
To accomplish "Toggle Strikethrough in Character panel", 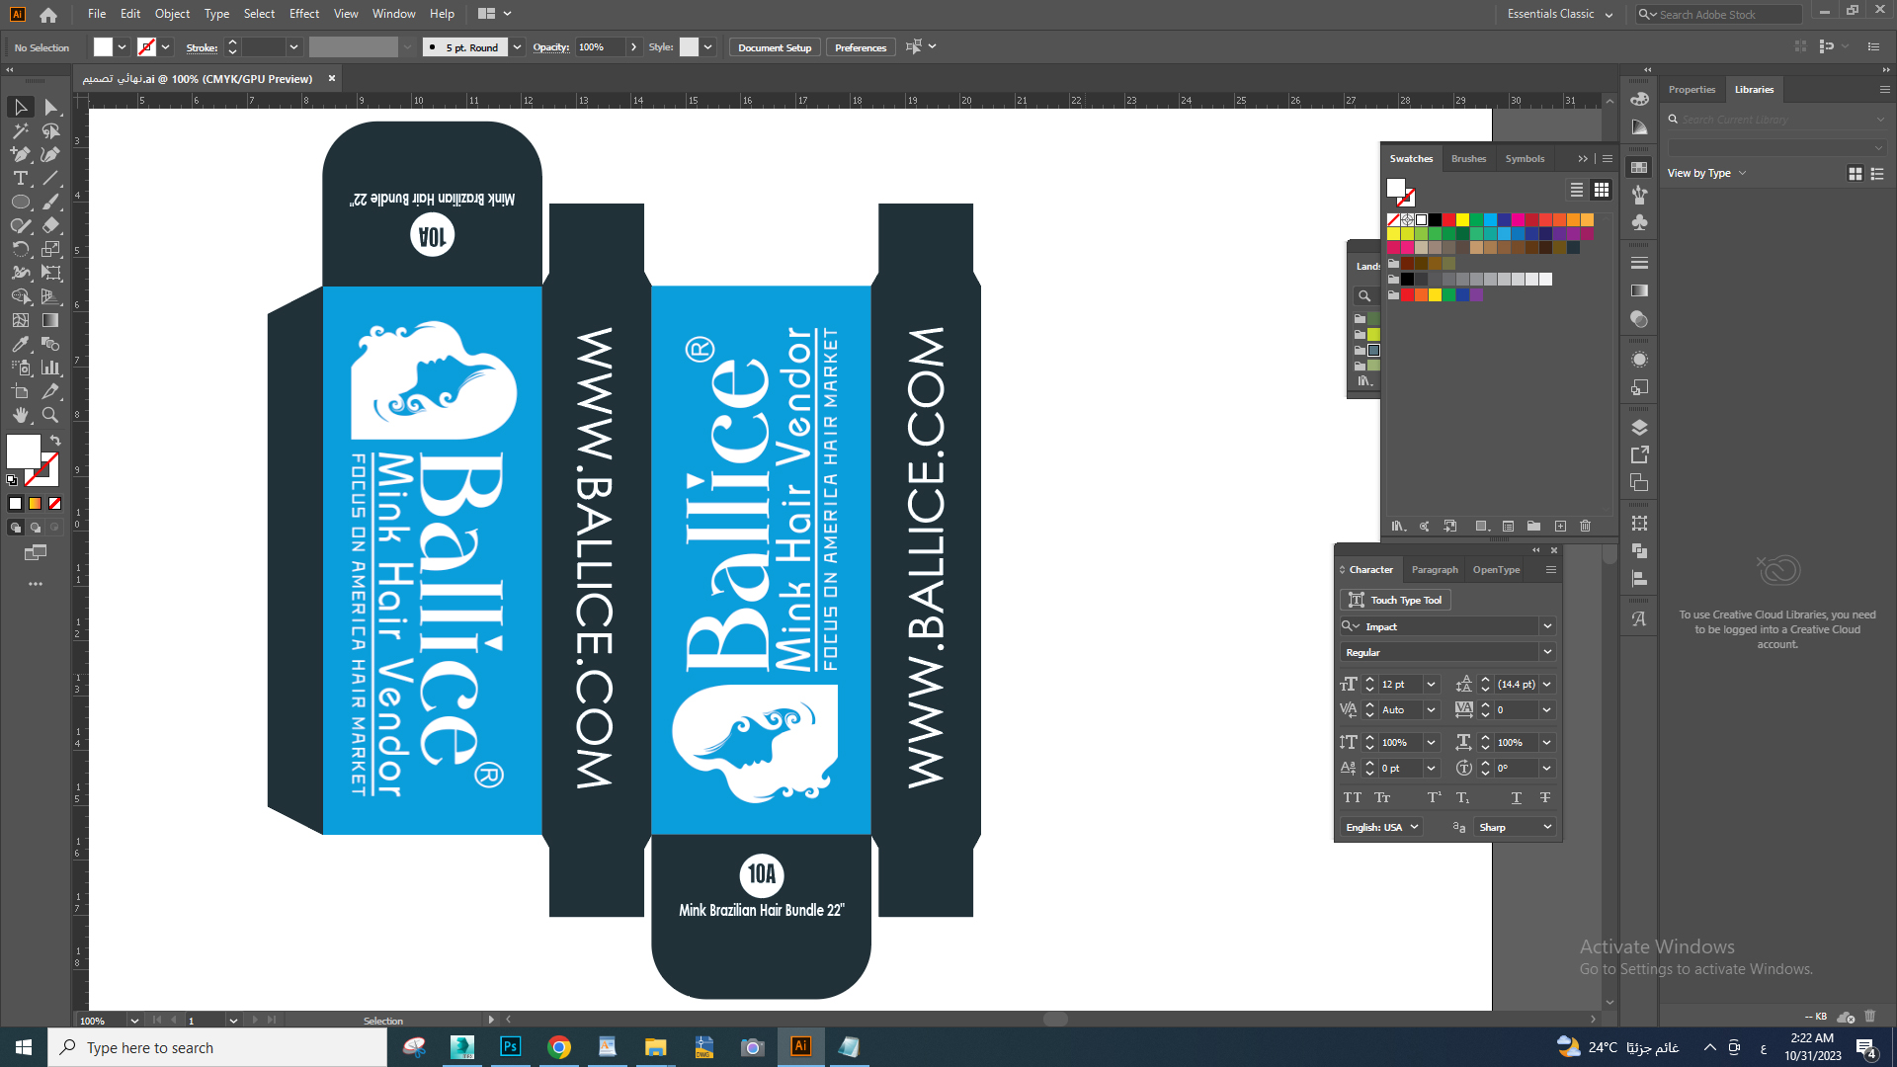I will pyautogui.click(x=1545, y=797).
